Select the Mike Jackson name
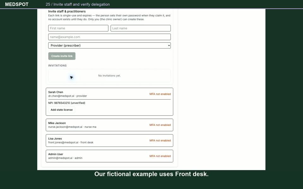Screen dimensions: 303x189 click(57, 123)
